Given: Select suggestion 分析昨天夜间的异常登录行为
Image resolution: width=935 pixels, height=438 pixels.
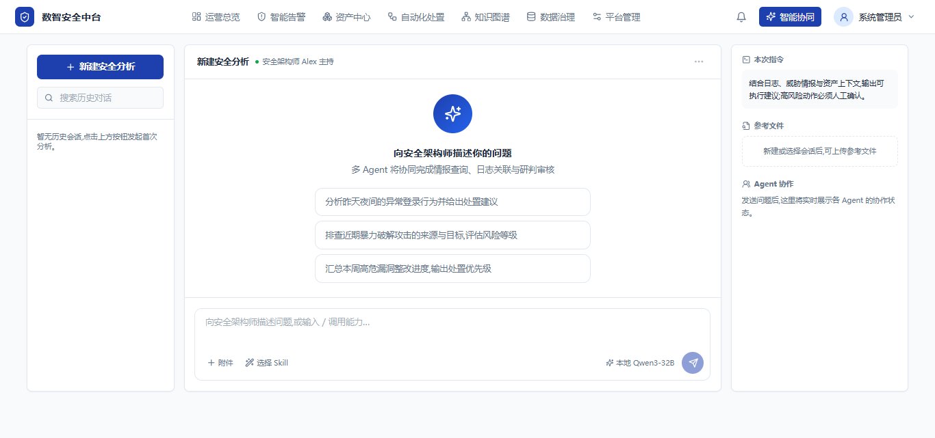Looking at the screenshot, I should tap(452, 202).
